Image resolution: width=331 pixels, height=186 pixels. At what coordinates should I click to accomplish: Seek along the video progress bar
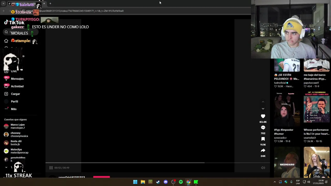tap(158, 163)
